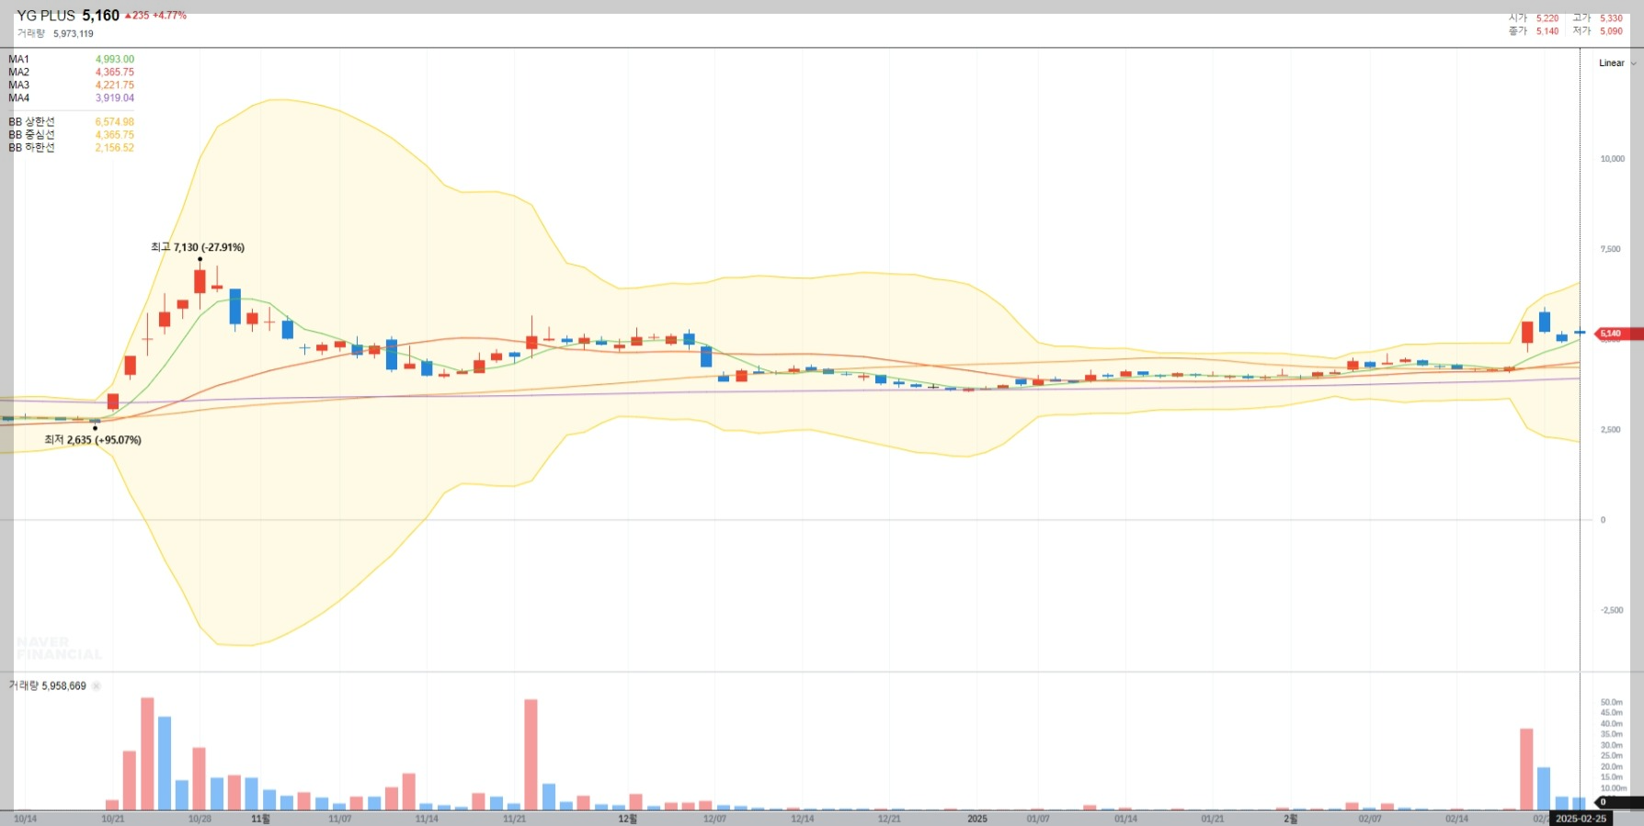Click the 최저 2,635 (+95.07%) annotation
This screenshot has width=1644, height=826.
(93, 440)
